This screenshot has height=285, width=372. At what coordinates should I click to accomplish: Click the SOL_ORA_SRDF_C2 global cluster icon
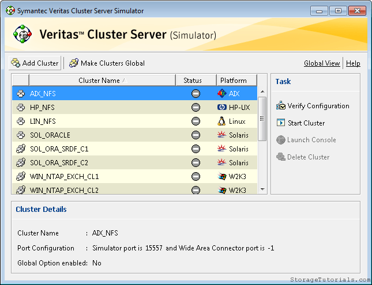coord(21,162)
